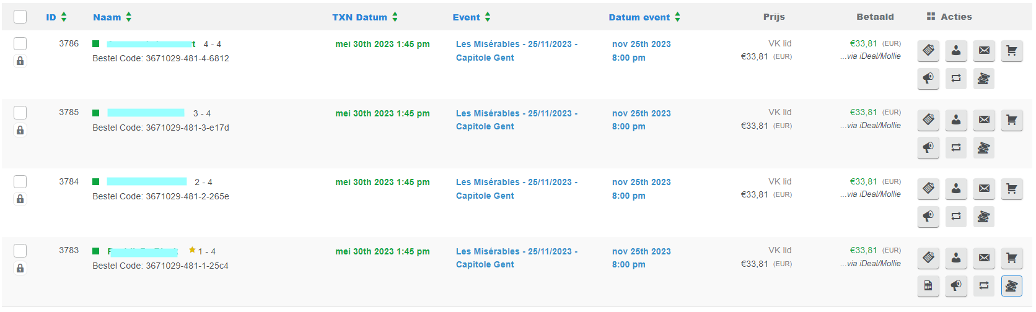
Task: Sort by the Event column header
Action: pyautogui.click(x=472, y=17)
